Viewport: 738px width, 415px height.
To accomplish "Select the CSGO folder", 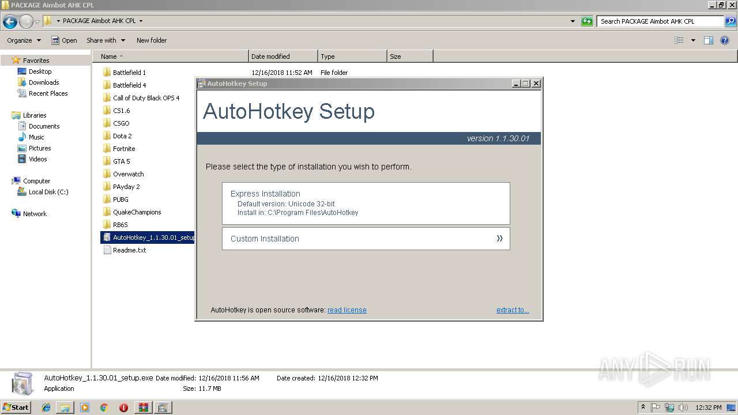I will coord(121,123).
